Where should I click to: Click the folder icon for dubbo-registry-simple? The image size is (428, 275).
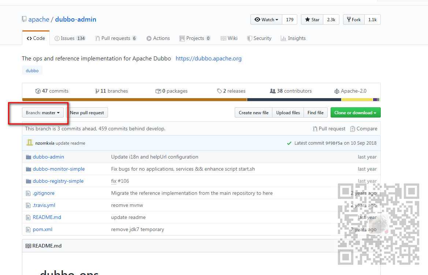tap(29, 181)
